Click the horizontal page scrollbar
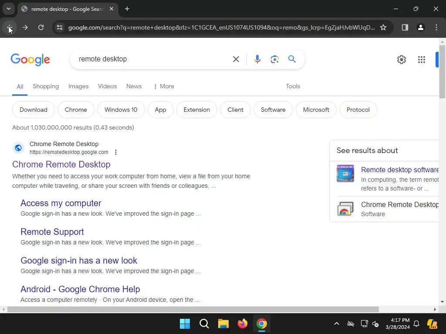This screenshot has width=446, height=334. click(193, 310)
